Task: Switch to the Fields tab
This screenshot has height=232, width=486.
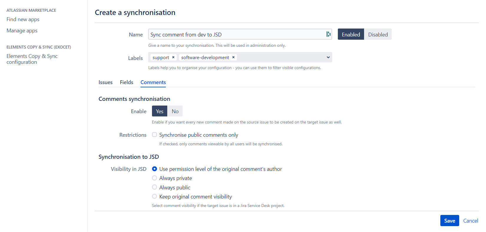Action: 126,82
